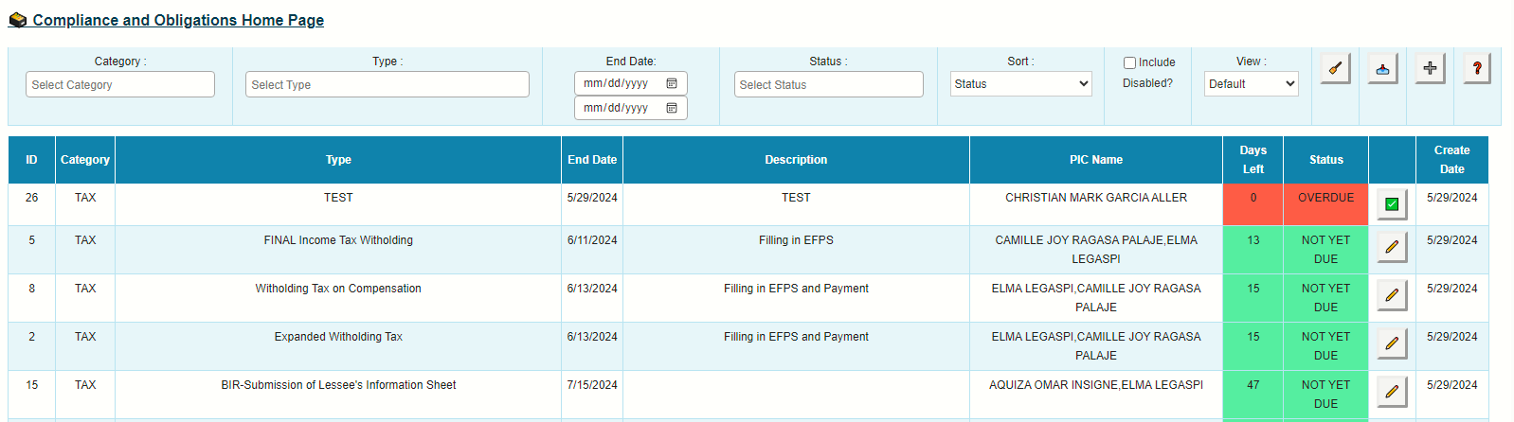
Task: Enable the Include Disabled checkbox
Action: 1129,63
